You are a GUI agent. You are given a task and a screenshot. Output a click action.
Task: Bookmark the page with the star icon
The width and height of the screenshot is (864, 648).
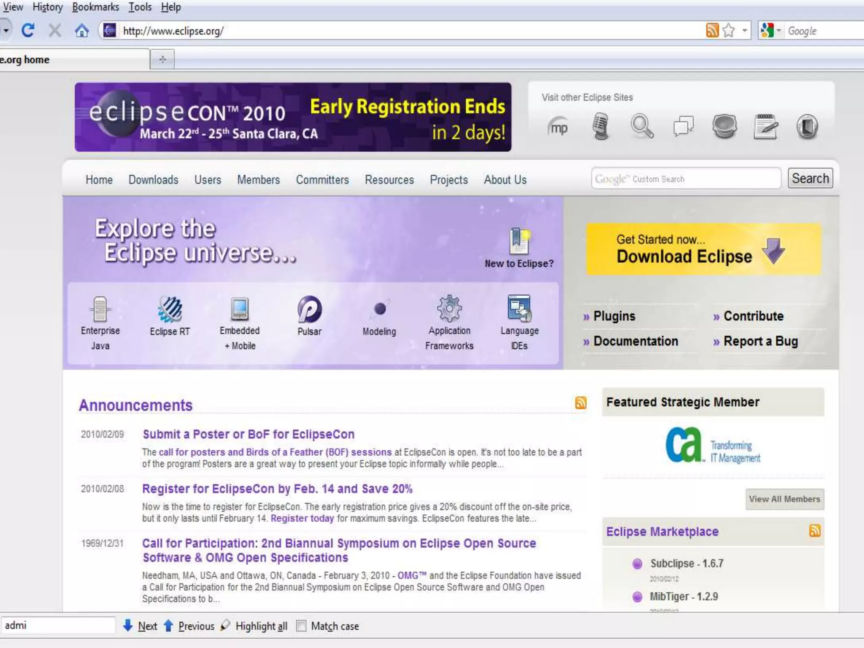click(x=729, y=30)
